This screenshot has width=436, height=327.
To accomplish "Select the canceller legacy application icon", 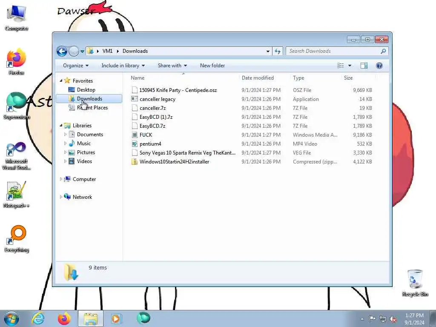I will tap(135, 99).
